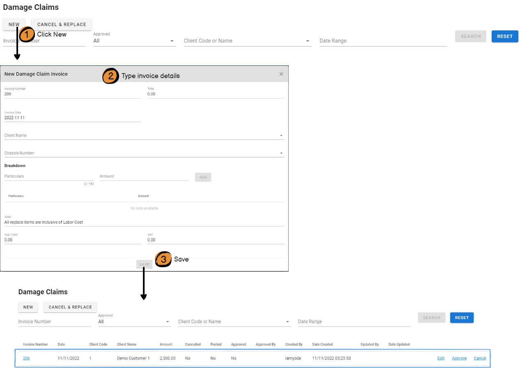Open the top Client Code or Name dropdown

coord(308,41)
